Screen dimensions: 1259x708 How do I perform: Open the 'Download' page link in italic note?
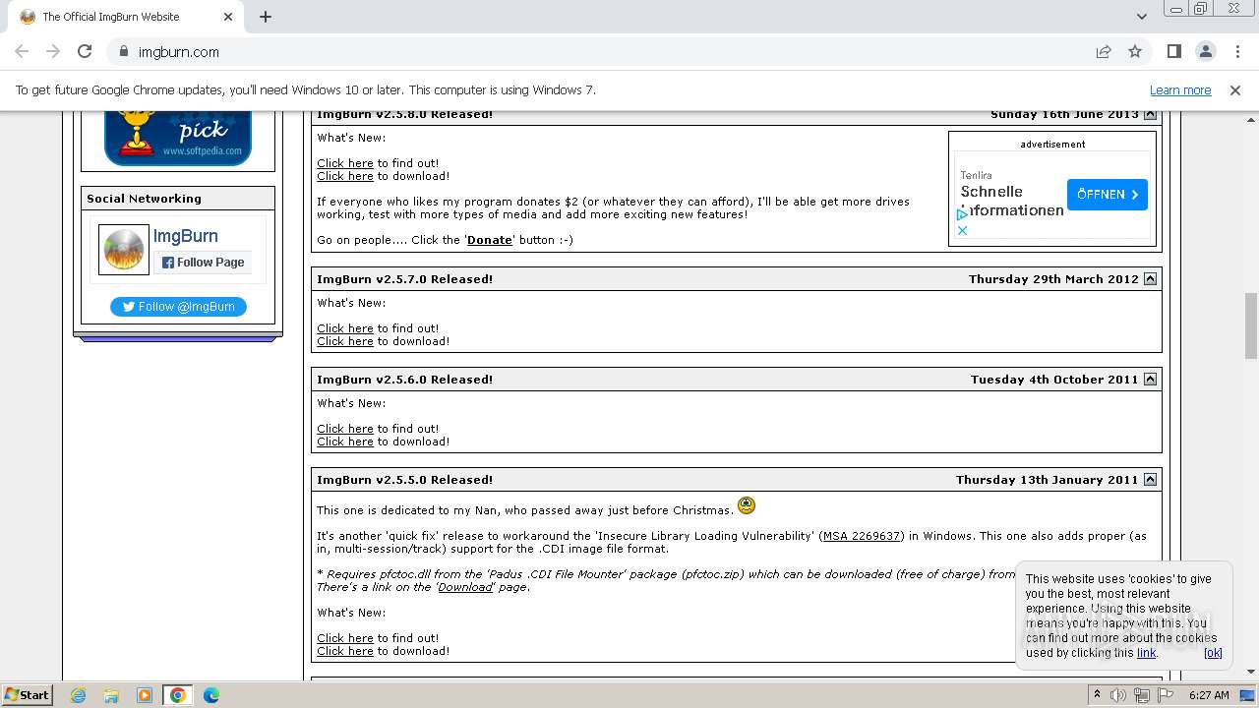coord(465,587)
